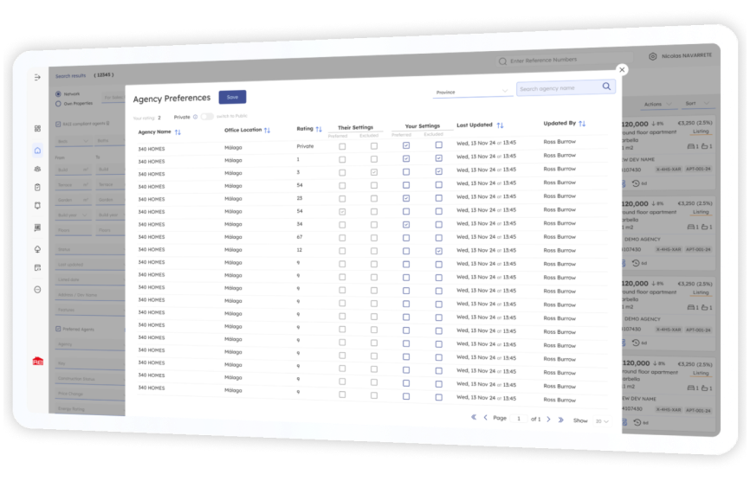Select the Network radio button
The image size is (750, 481).
(x=58, y=94)
